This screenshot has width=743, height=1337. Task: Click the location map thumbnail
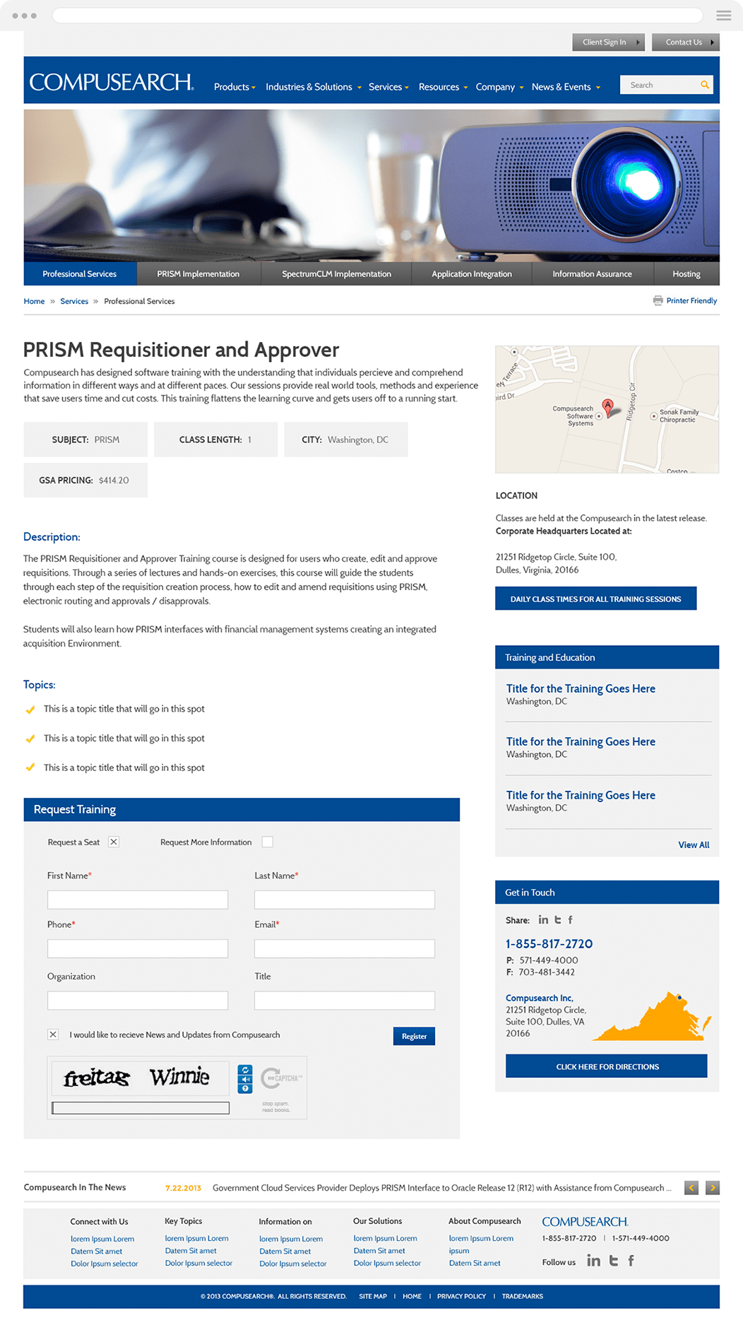coord(607,410)
